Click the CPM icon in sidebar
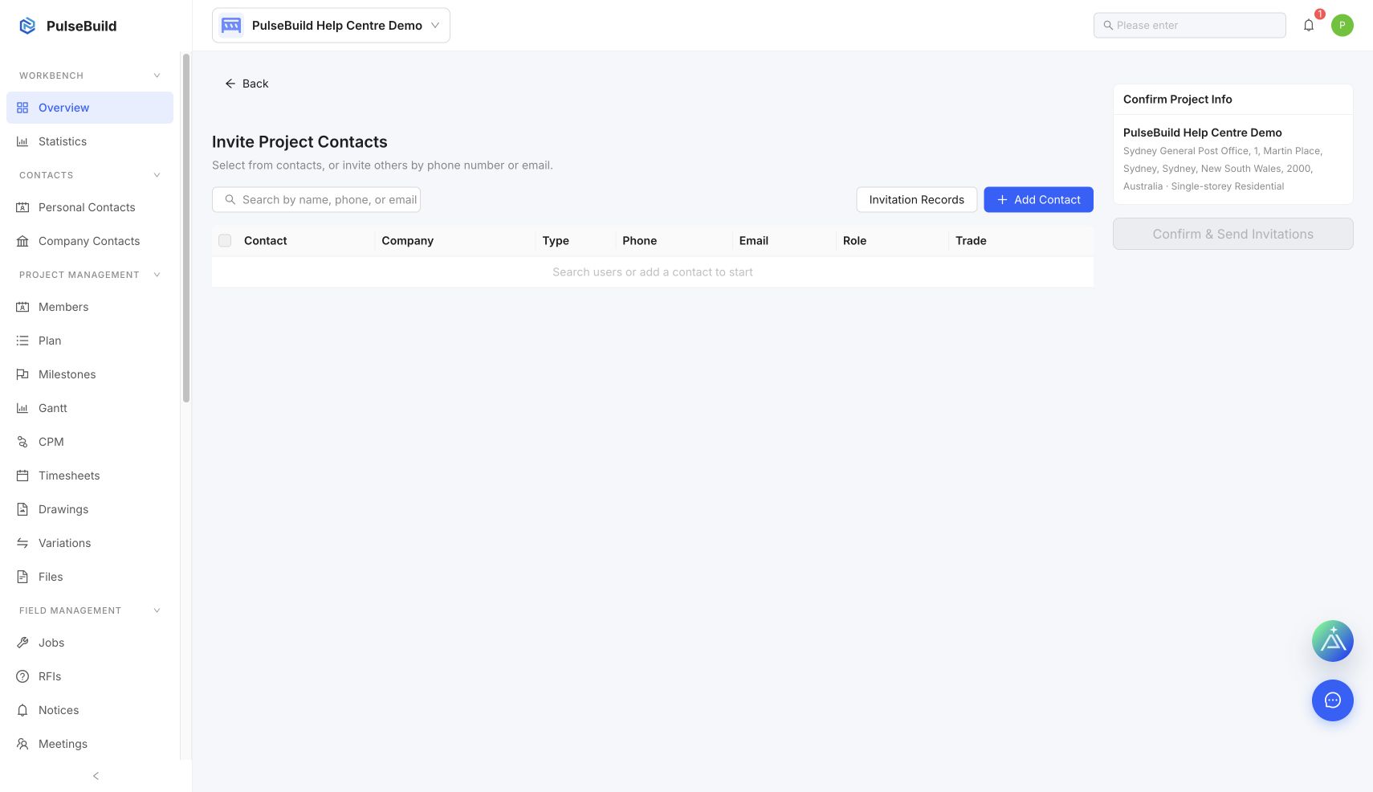The image size is (1373, 792). (x=22, y=442)
